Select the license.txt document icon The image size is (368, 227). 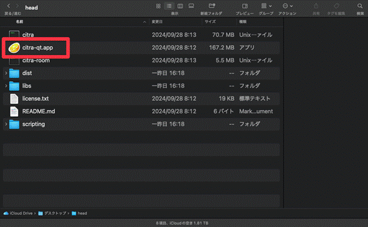coord(14,99)
